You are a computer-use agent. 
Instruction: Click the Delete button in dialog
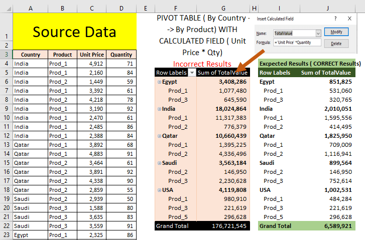pyautogui.click(x=336, y=44)
